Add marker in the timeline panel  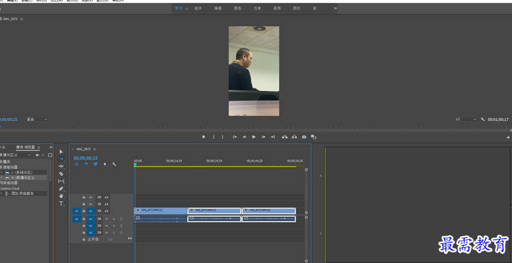(x=105, y=164)
